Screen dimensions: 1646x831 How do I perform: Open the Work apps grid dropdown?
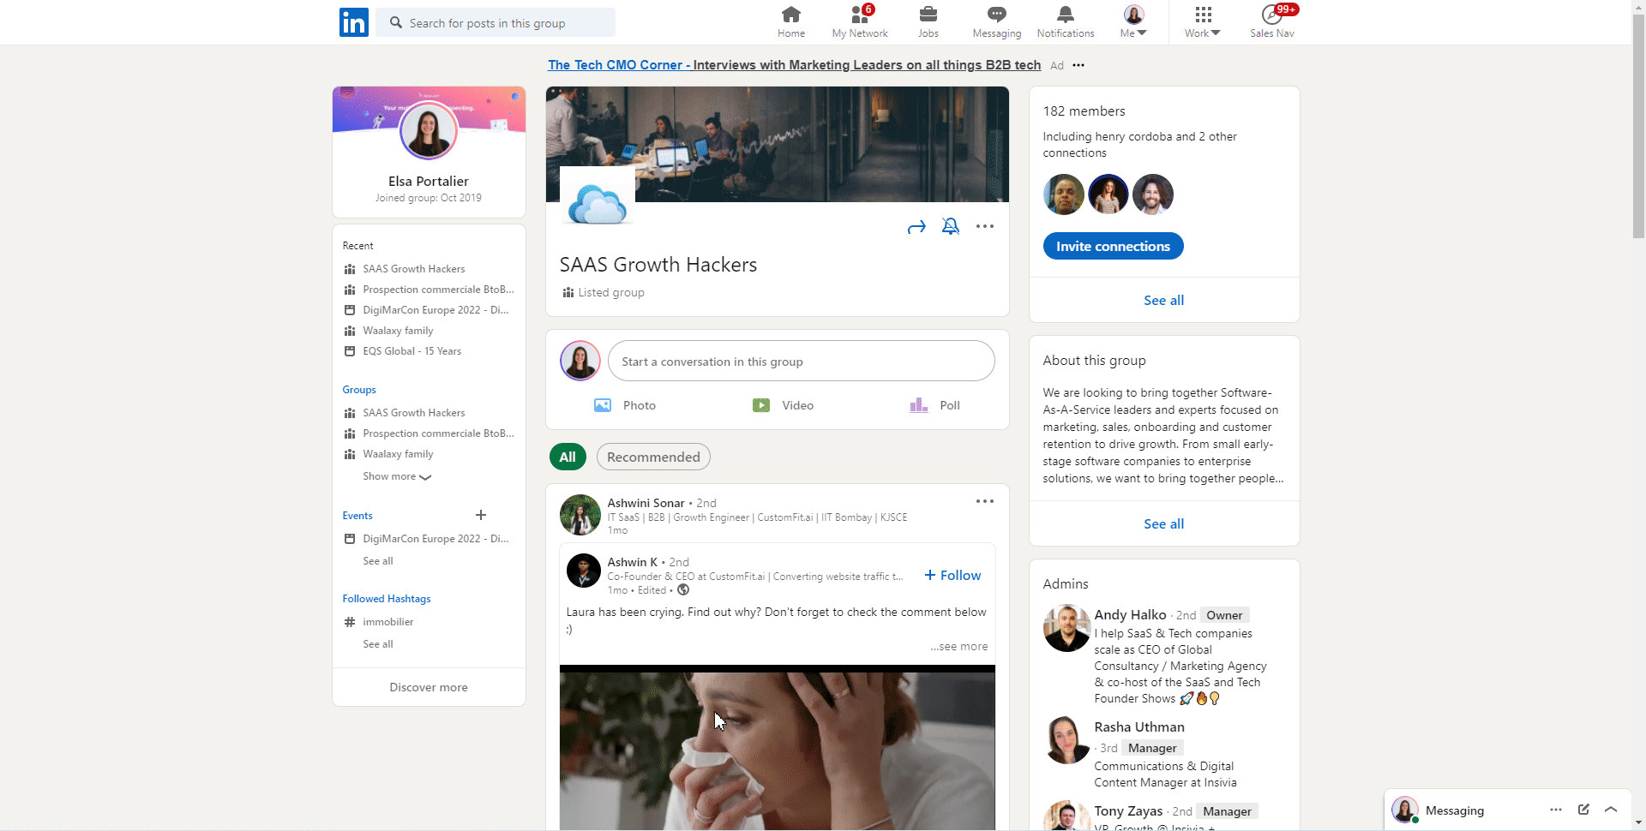(x=1203, y=22)
